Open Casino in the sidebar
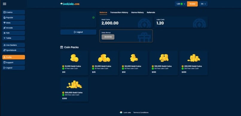Viewport: 241px width, 116px height. click(13, 12)
